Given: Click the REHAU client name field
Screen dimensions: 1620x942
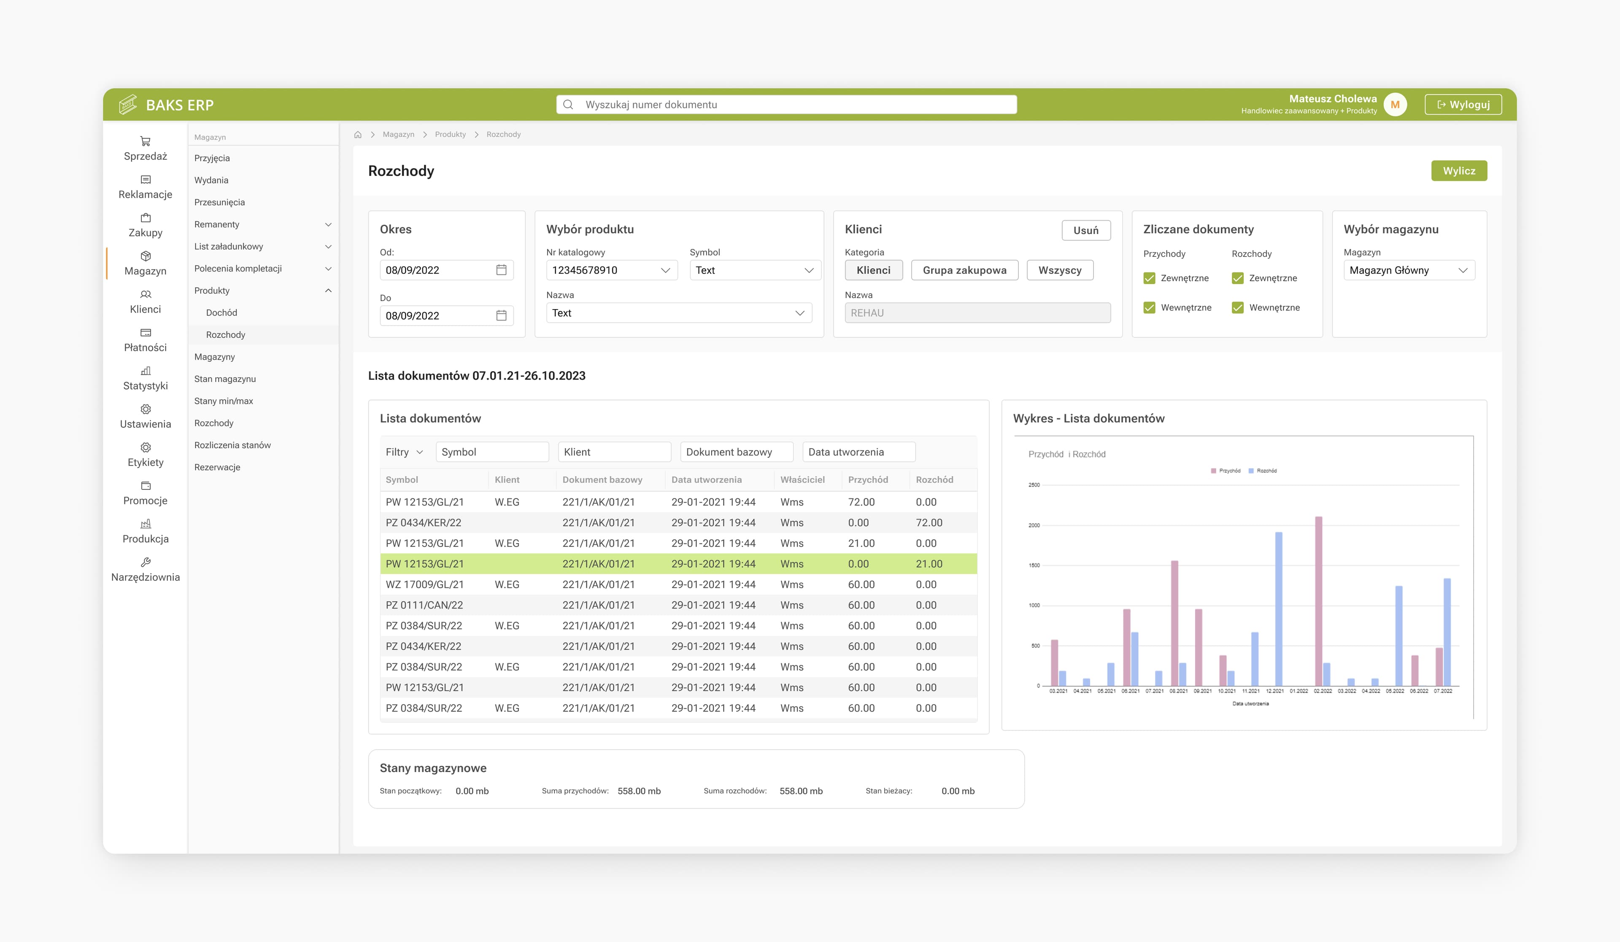Looking at the screenshot, I should (977, 313).
